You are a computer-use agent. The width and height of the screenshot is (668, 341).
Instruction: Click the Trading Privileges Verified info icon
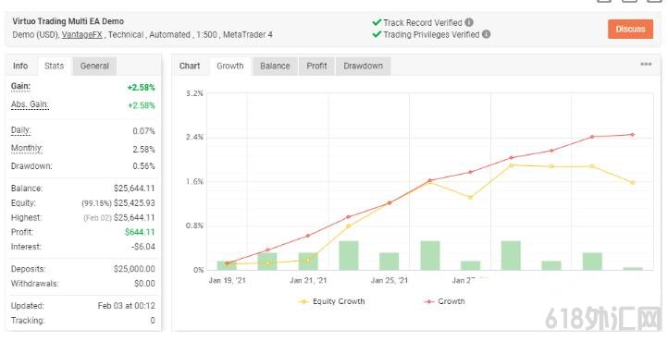click(x=486, y=34)
